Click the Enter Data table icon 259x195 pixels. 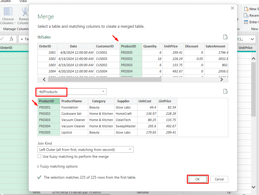point(246,22)
